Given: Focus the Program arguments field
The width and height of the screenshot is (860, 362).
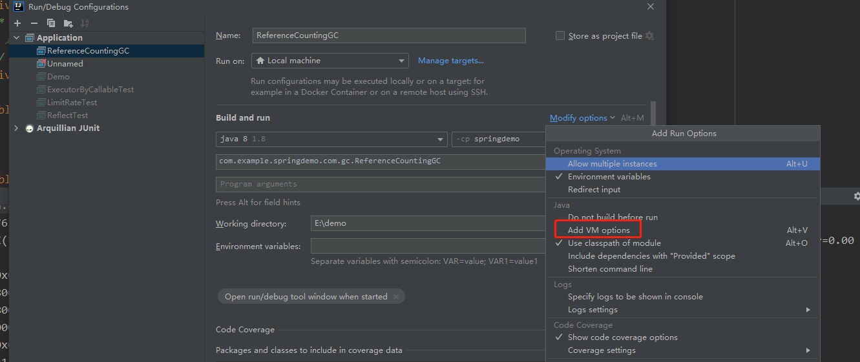Looking at the screenshot, I should pos(381,184).
